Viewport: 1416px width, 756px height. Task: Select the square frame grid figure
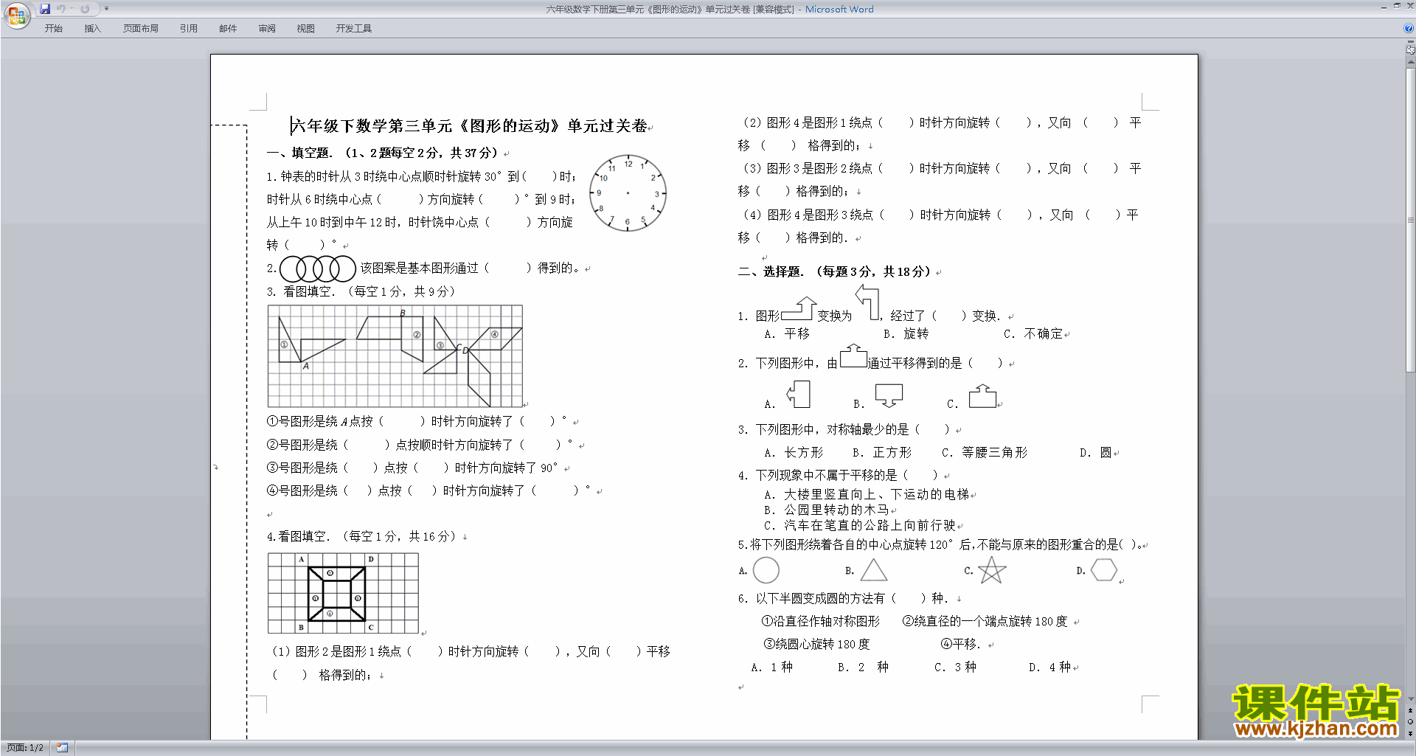(343, 593)
